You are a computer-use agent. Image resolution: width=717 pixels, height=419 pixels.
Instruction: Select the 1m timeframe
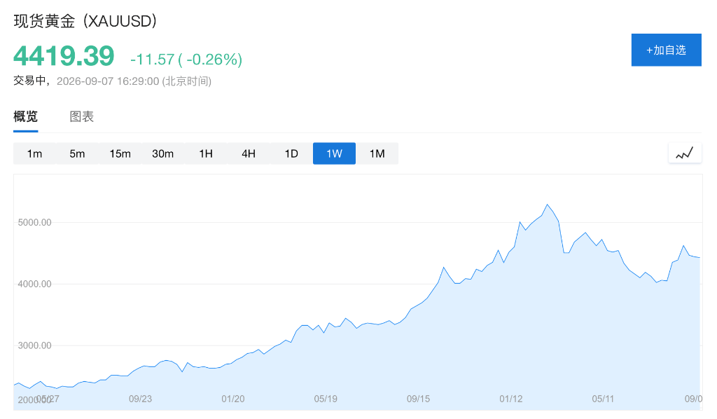[34, 153]
